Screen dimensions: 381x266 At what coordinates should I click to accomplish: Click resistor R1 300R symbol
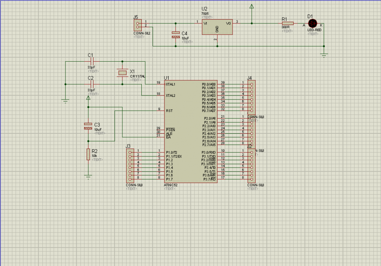click(287, 23)
